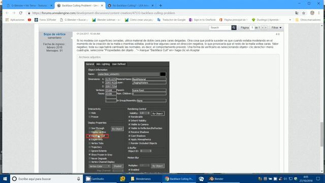
Task: Open the Chrome profile avatar
Action: click(x=312, y=13)
